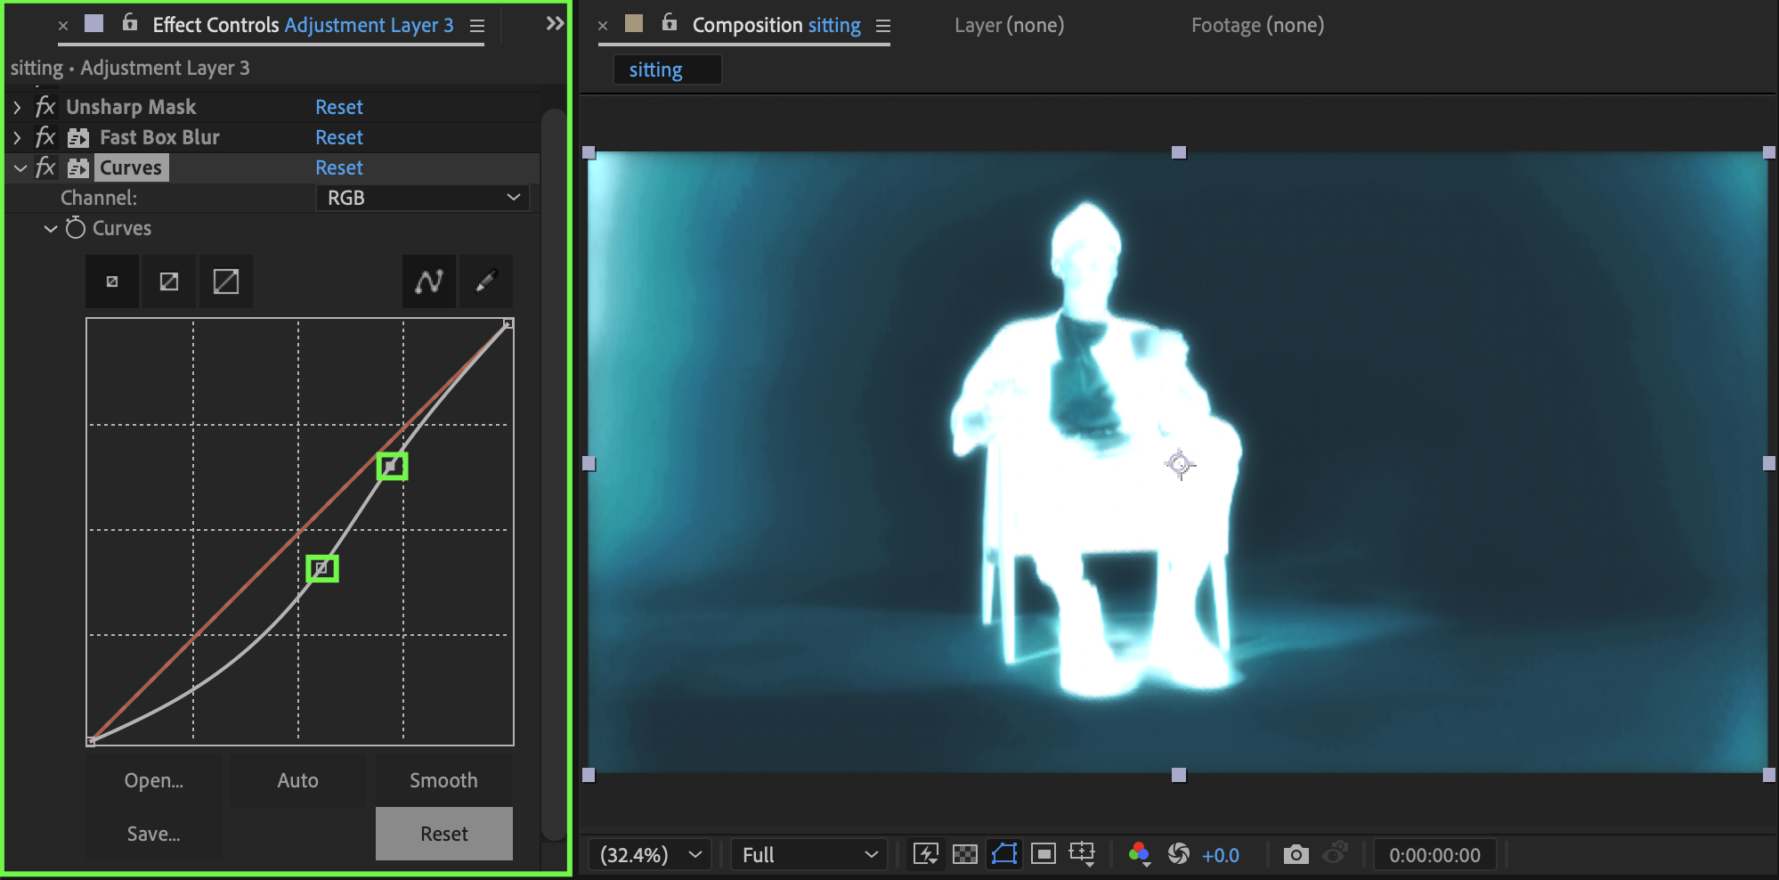Viewport: 1779px width, 880px height.
Task: Click the Smooth curves button
Action: [x=443, y=780]
